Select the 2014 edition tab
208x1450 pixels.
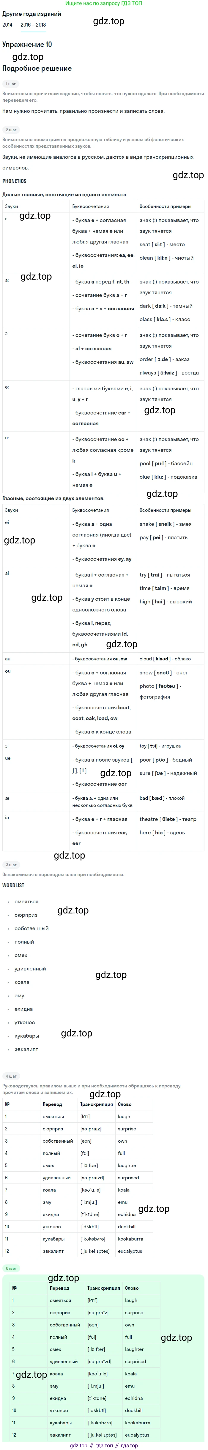[7, 25]
